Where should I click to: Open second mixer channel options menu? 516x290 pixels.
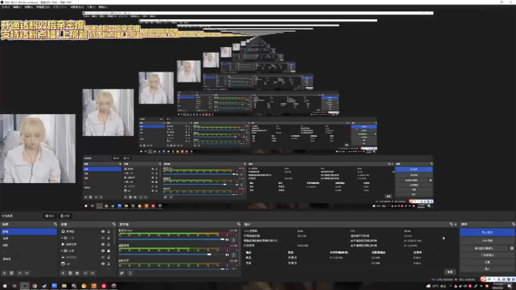(x=233, y=255)
